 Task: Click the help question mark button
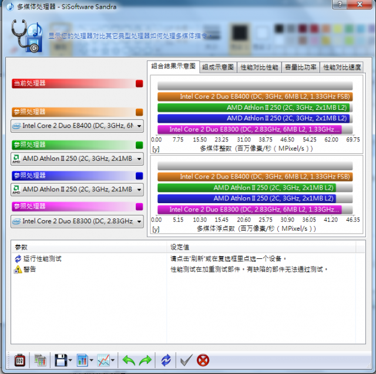click(340, 4)
